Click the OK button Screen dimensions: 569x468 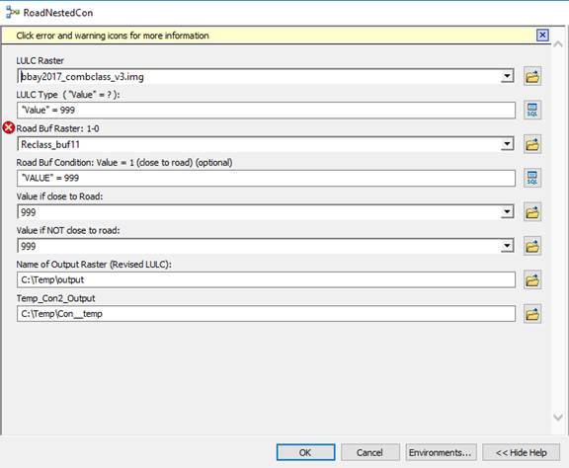tap(305, 452)
